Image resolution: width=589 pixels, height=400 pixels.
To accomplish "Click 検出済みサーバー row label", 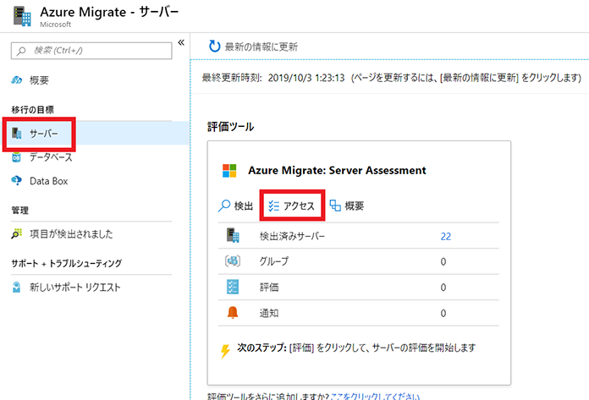I will [292, 237].
